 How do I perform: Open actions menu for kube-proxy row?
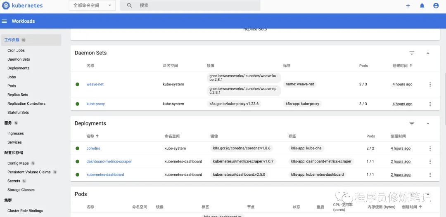click(x=430, y=104)
